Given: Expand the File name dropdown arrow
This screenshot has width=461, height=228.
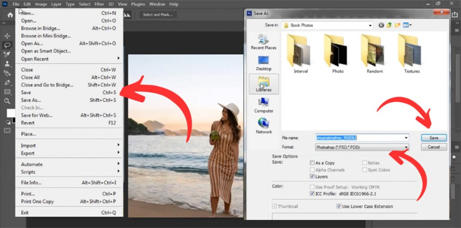Looking at the screenshot, I should (406, 138).
